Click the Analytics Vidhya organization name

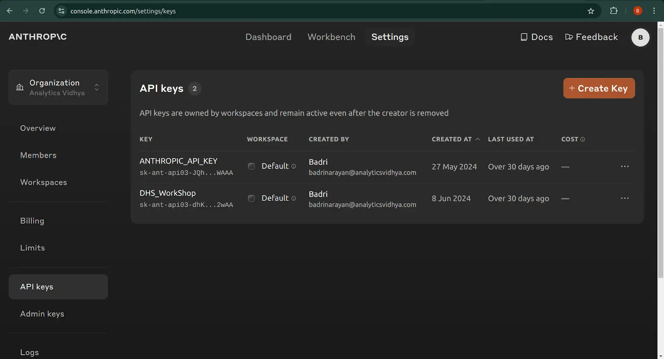tap(57, 93)
